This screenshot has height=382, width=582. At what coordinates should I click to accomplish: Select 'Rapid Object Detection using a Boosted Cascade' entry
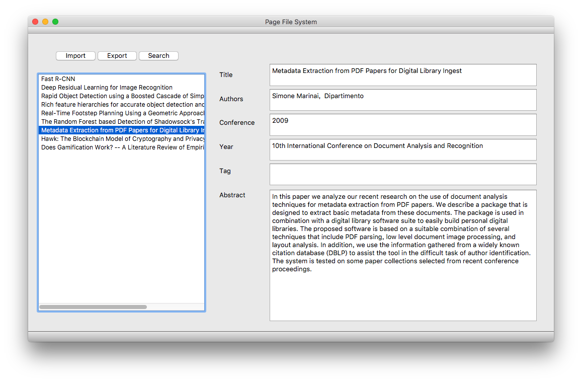coord(121,96)
